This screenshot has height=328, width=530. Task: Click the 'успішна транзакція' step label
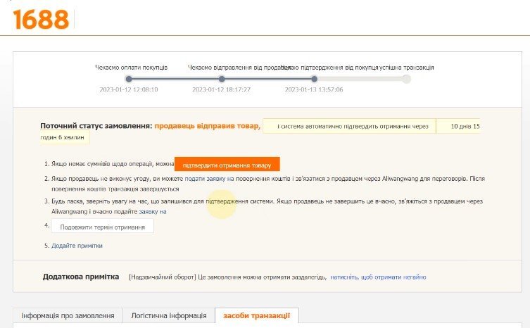pos(407,68)
